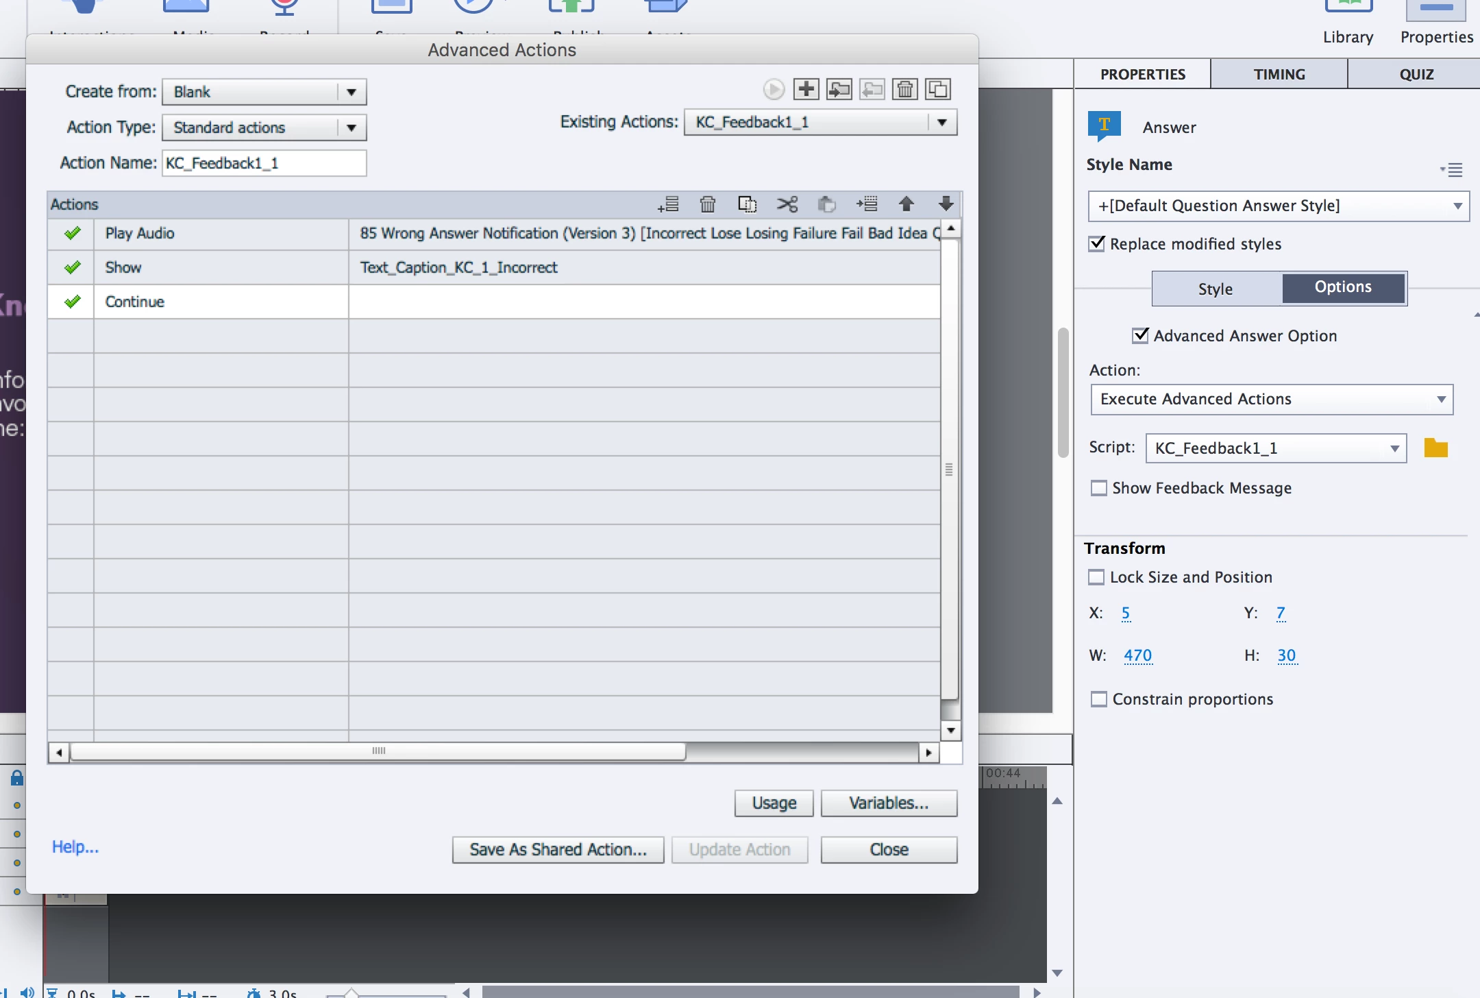The width and height of the screenshot is (1480, 998).
Task: Expand the Action Type dropdown
Action: [351, 127]
